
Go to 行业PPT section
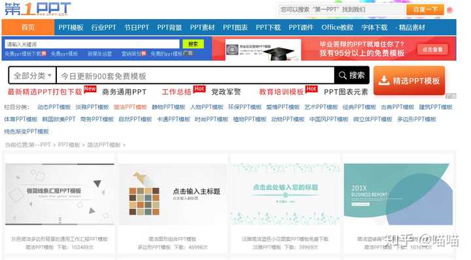click(x=103, y=28)
